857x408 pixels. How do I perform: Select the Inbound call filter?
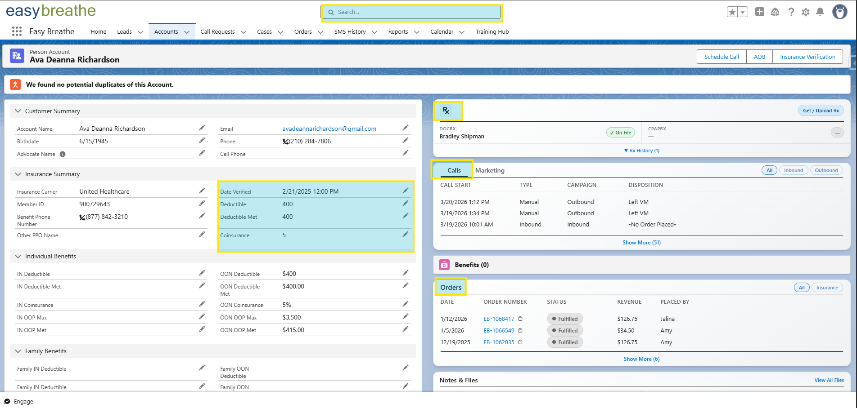pos(793,170)
